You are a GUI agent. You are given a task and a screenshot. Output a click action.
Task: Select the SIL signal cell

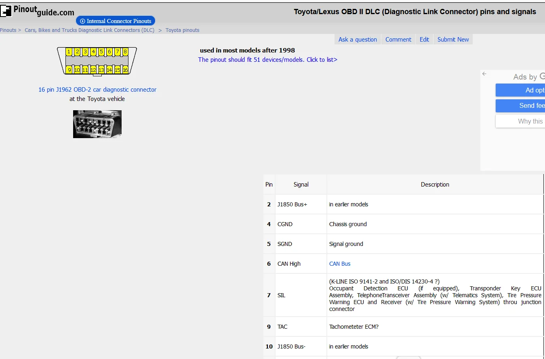[301, 295]
